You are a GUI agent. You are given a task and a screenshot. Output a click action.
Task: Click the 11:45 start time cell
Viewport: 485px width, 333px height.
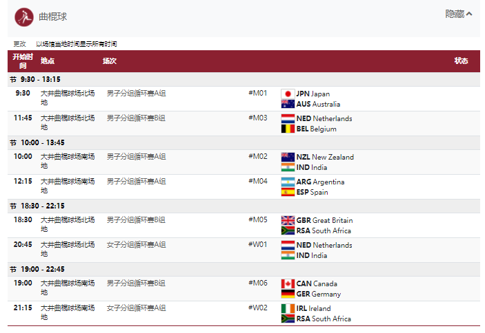point(23,118)
